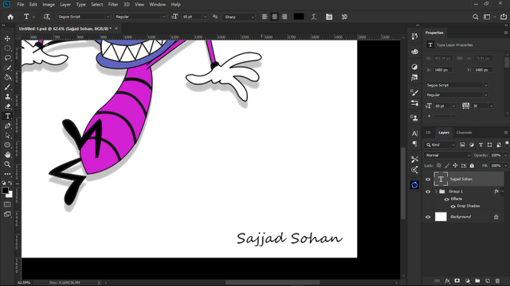Screen dimensions: 510x286
Task: Open the Sharp anti-aliasing dropdown
Action: 239,17
